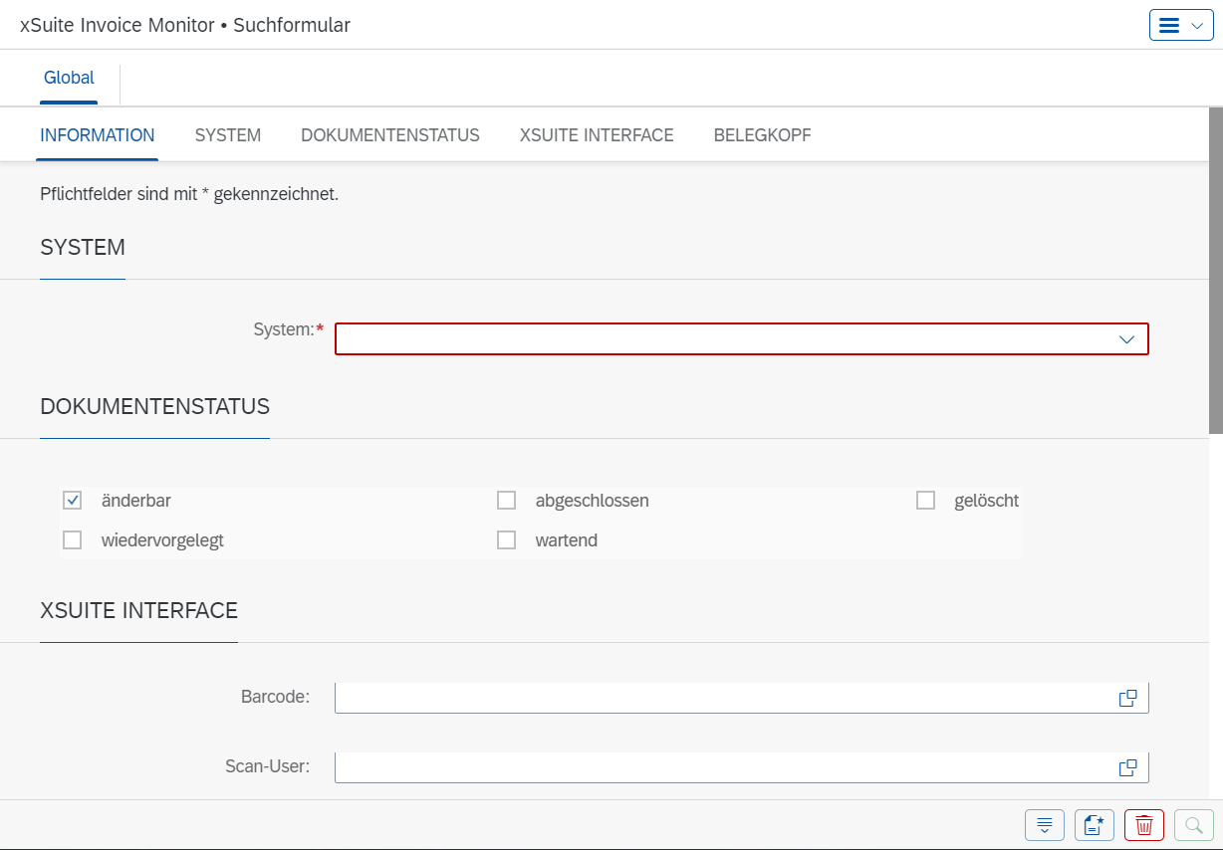Click the search magnifier icon in the footer
This screenshot has height=850, width=1223.
[1193, 824]
